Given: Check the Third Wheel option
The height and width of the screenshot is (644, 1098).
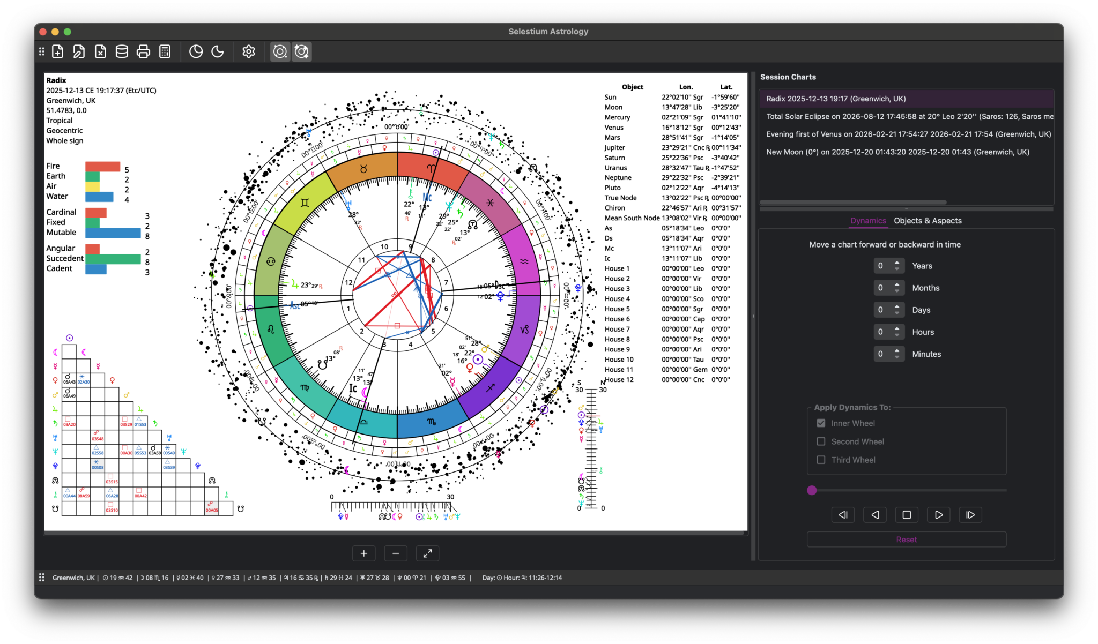Looking at the screenshot, I should coord(821,460).
